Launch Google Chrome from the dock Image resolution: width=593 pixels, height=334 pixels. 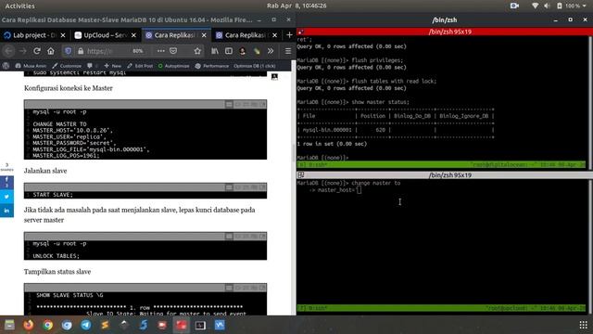click(47, 325)
